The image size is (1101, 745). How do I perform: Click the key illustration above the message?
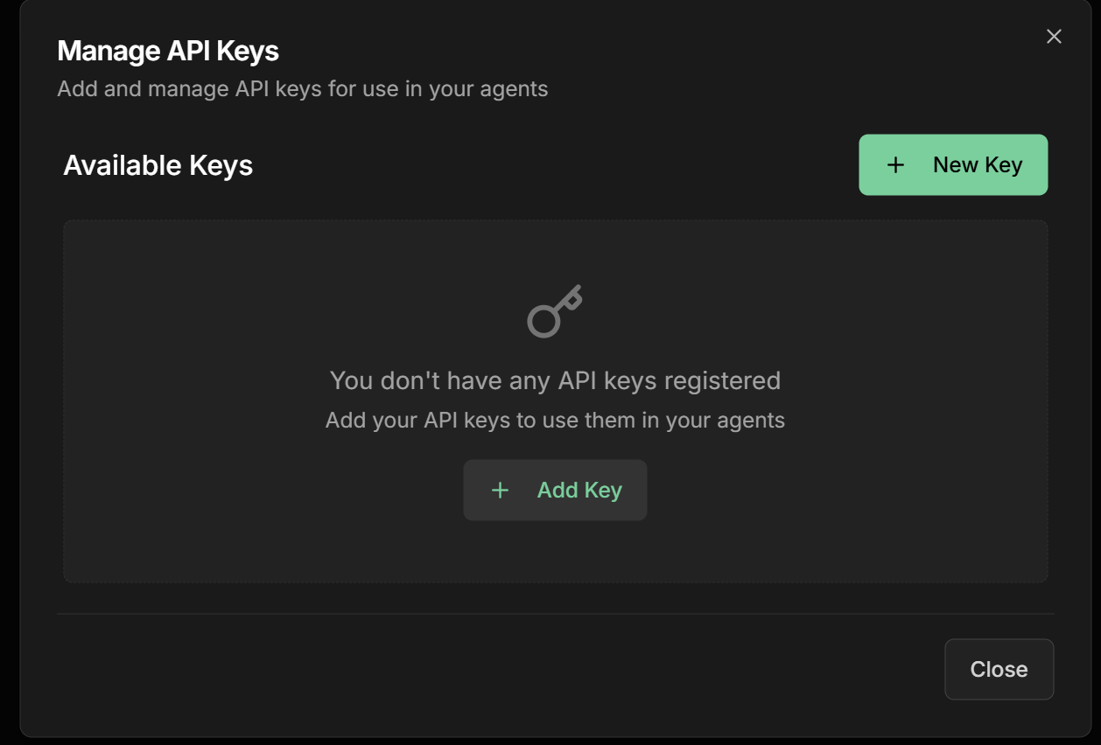coord(553,312)
